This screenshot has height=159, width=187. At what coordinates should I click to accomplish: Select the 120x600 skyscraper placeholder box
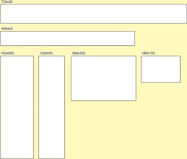tap(52, 107)
